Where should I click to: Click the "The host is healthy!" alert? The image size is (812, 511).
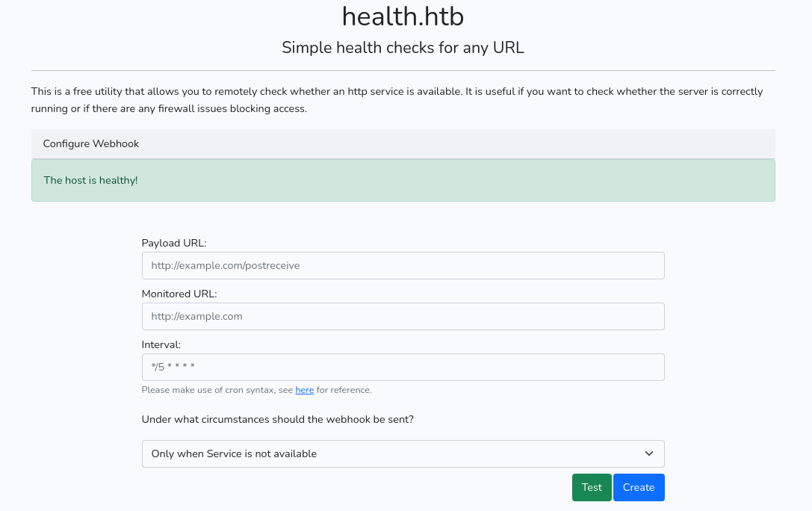[91, 180]
